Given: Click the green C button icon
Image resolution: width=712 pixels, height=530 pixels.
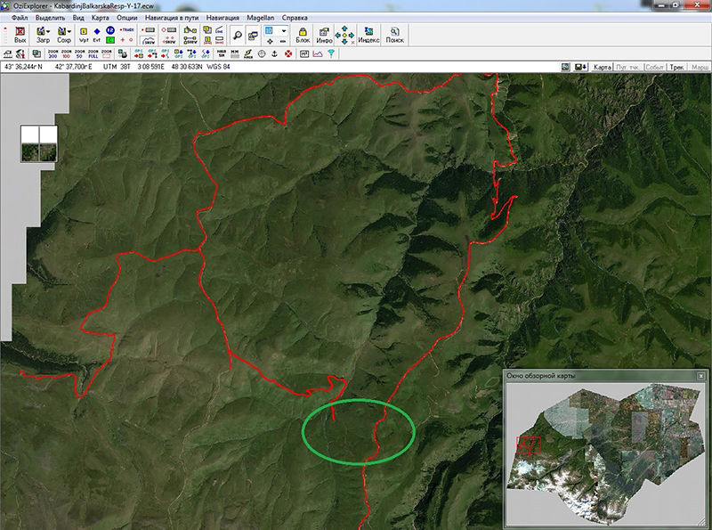Looking at the screenshot, I should click(110, 40).
